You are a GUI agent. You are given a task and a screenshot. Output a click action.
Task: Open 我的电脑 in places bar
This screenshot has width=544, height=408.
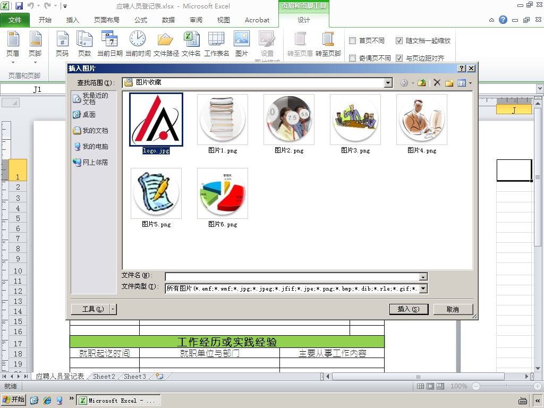pos(90,147)
